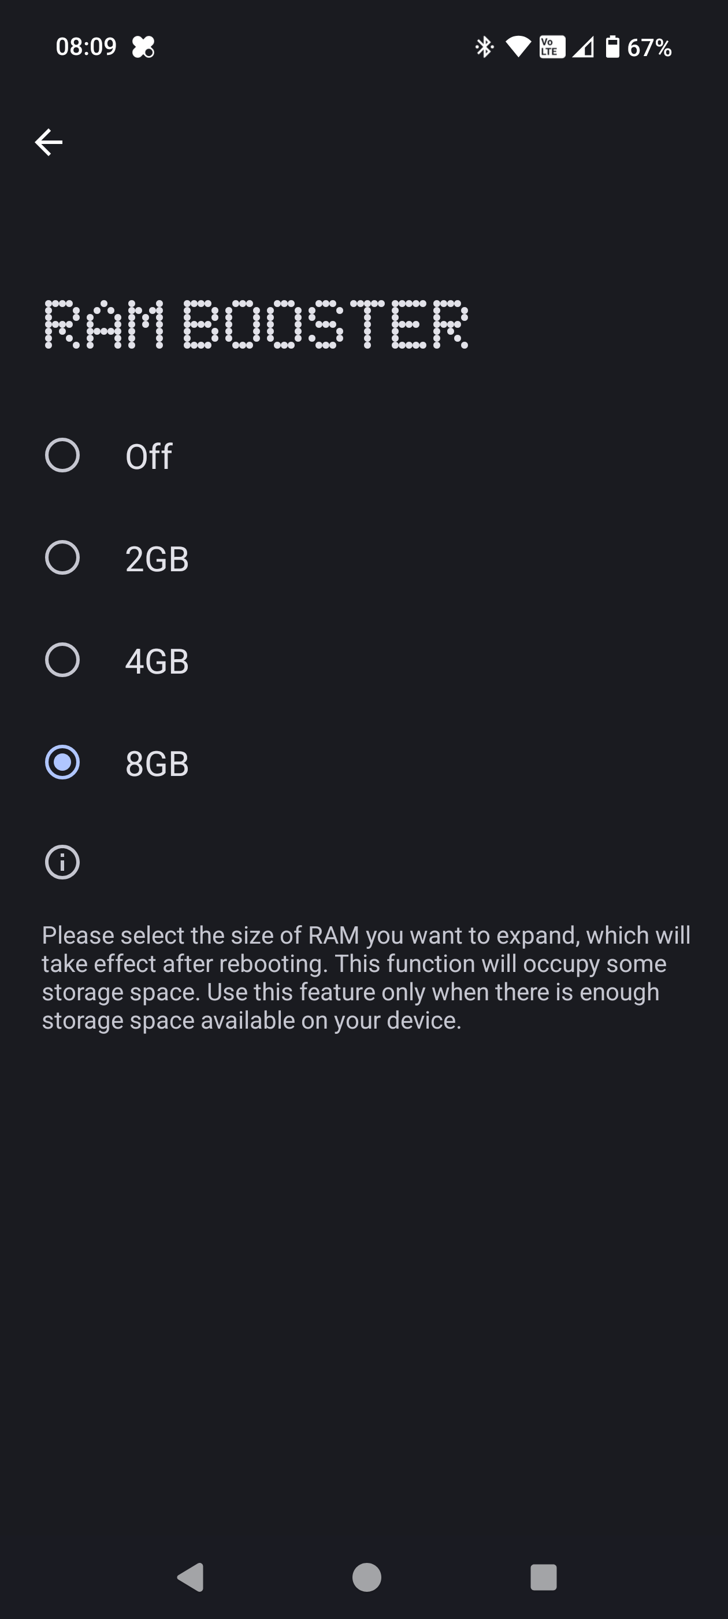Tap the back arrow at top
The width and height of the screenshot is (728, 1619).
[49, 142]
